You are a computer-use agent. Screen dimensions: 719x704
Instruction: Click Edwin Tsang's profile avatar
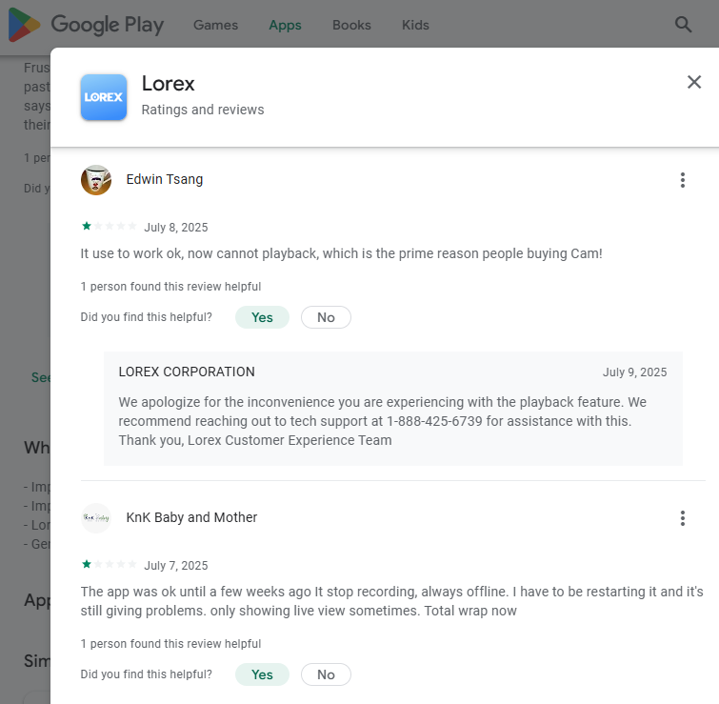tap(96, 180)
